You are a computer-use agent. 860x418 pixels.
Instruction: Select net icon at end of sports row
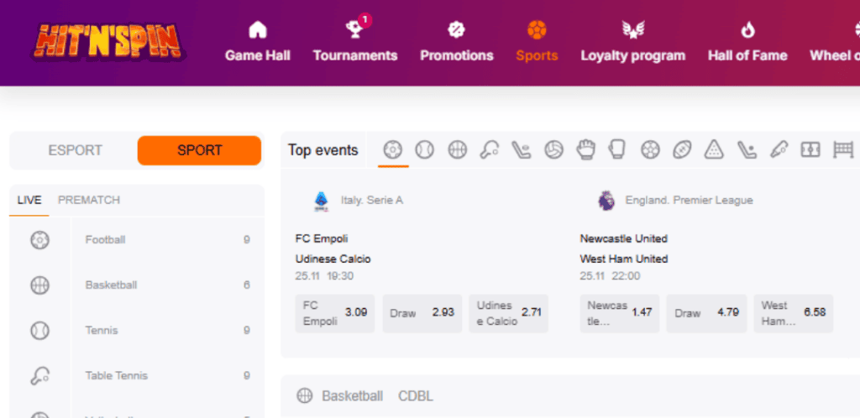(x=843, y=149)
